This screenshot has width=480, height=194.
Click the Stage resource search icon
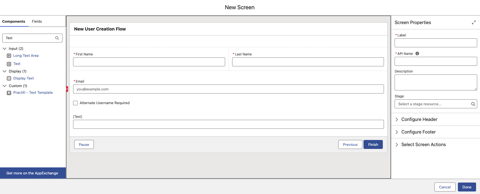tap(473, 104)
